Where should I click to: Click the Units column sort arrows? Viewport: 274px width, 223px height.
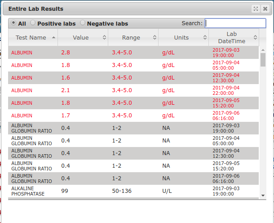point(205,38)
